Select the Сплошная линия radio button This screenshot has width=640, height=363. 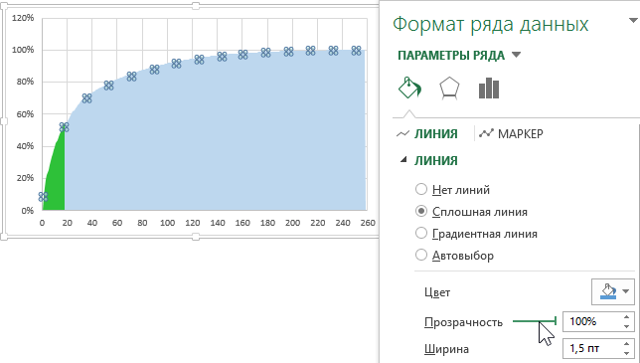tap(420, 212)
